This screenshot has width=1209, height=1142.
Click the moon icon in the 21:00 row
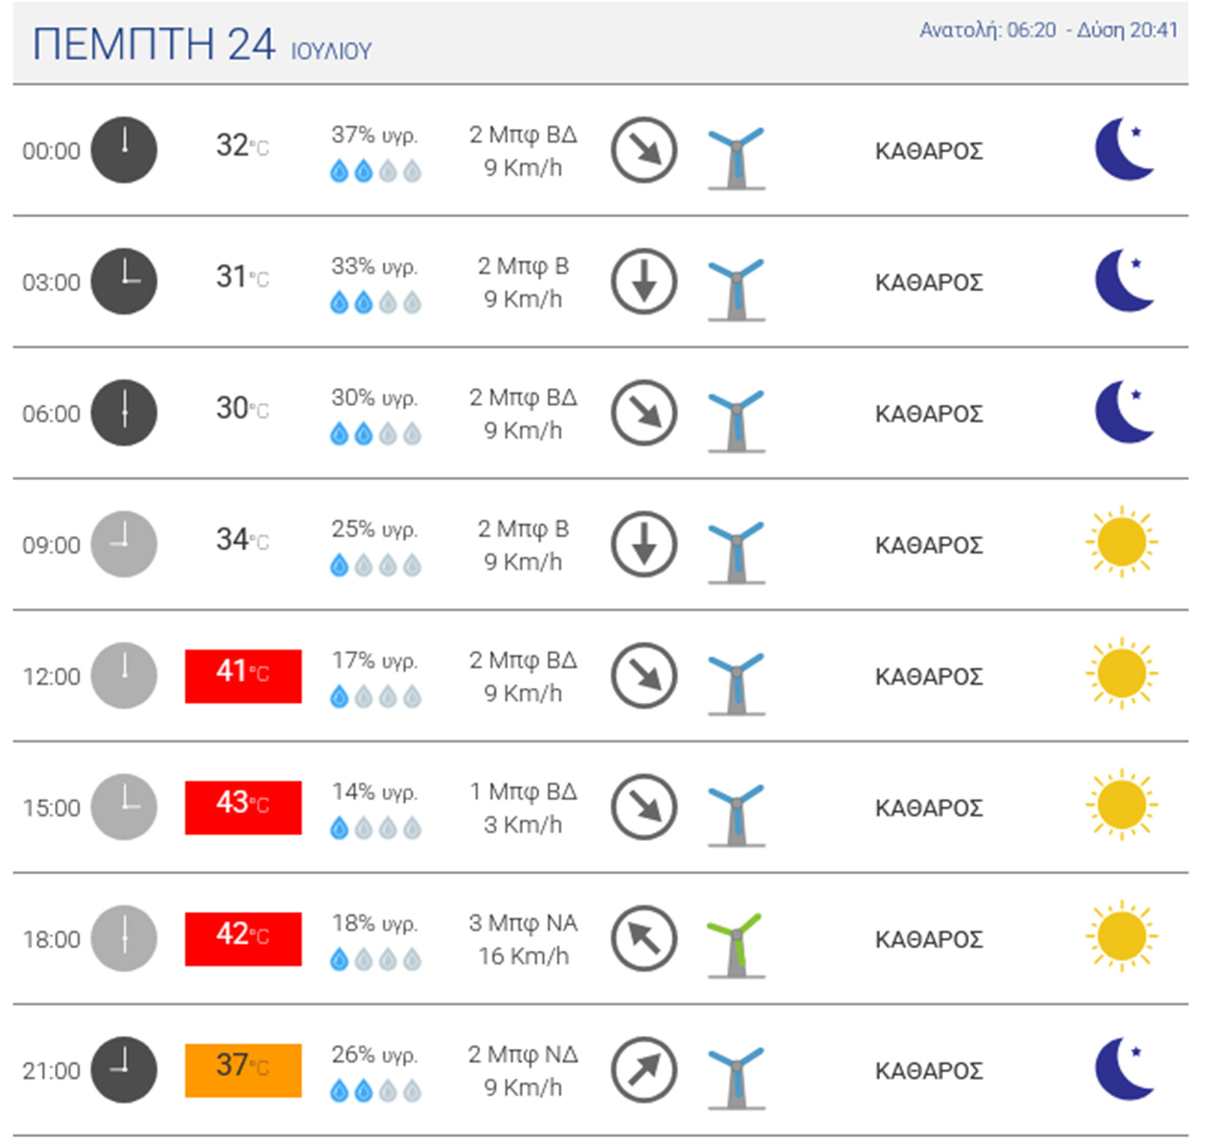click(1124, 1070)
